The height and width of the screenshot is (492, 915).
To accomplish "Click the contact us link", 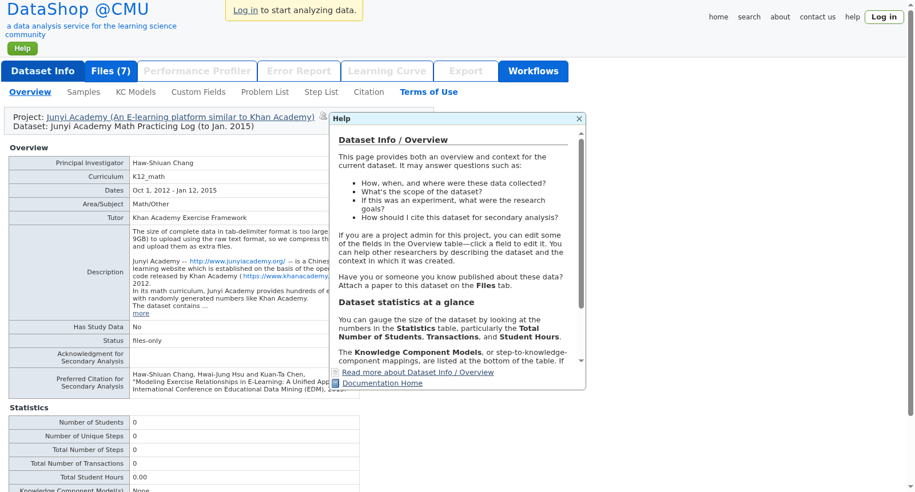I will coord(817,17).
